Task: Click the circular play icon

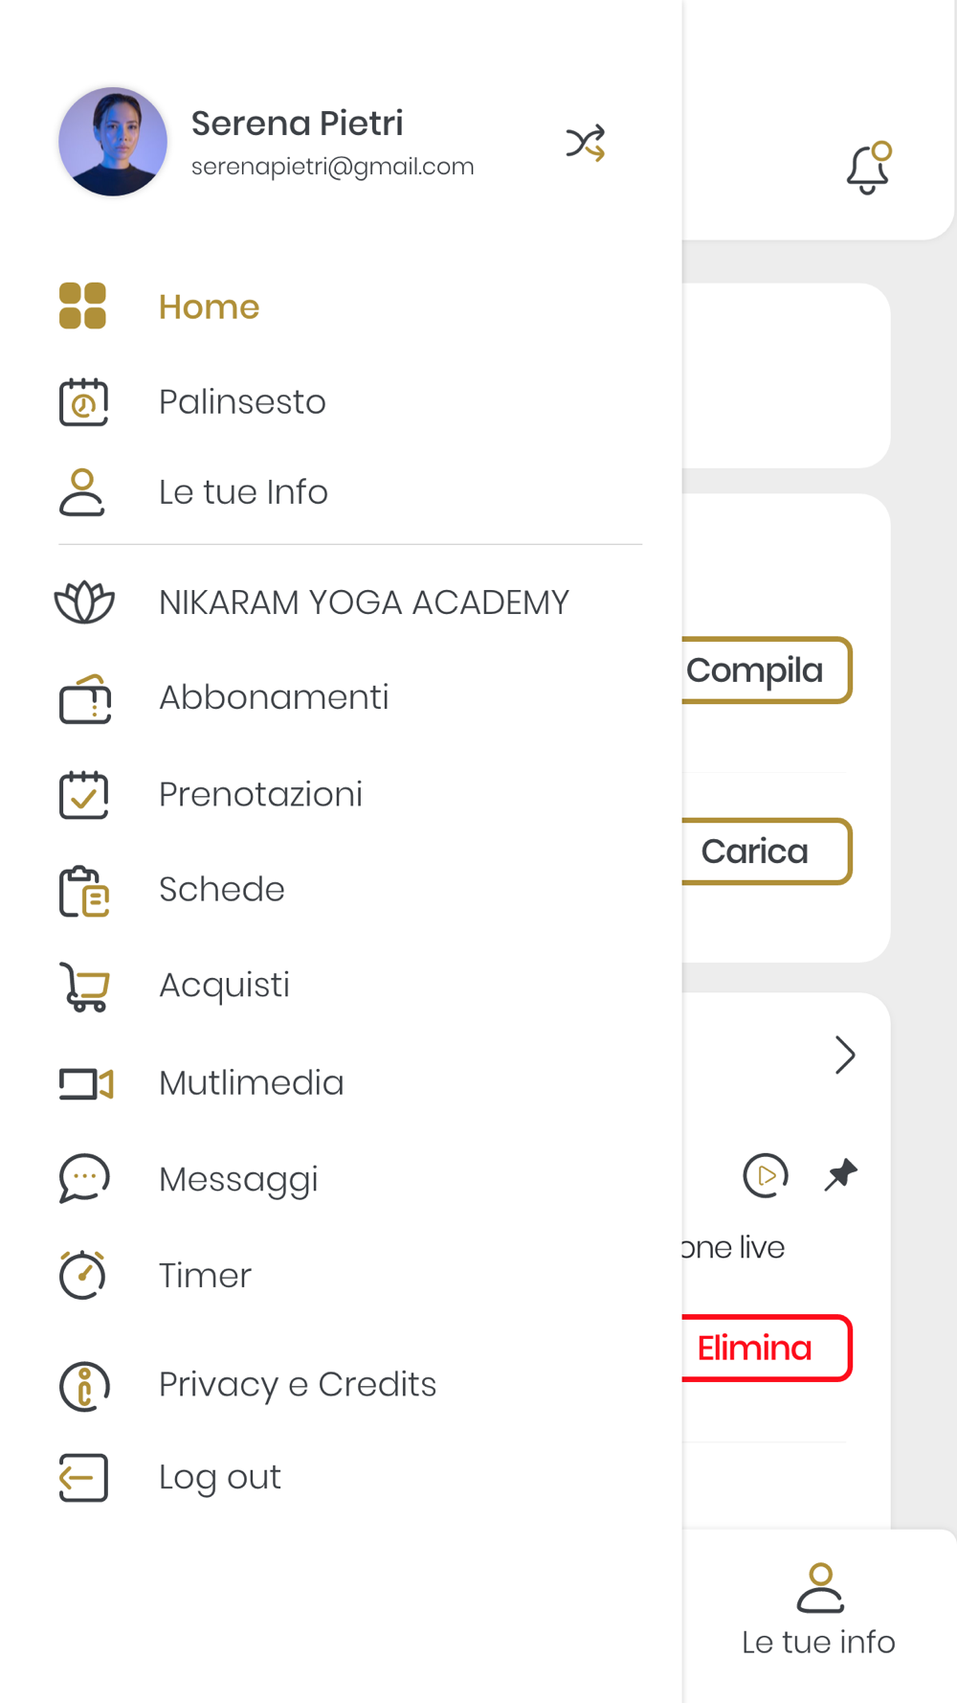Action: pyautogui.click(x=766, y=1175)
